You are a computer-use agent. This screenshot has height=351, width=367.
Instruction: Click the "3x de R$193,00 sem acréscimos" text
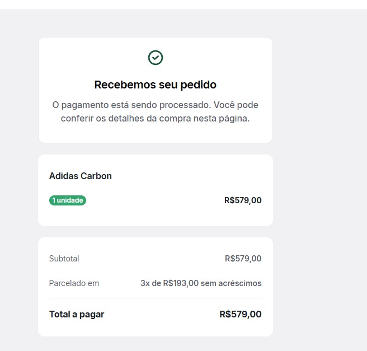(x=201, y=283)
